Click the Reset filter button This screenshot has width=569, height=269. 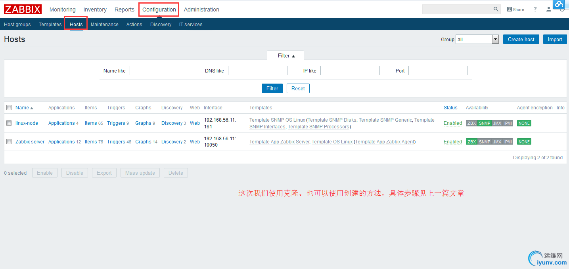[298, 88]
